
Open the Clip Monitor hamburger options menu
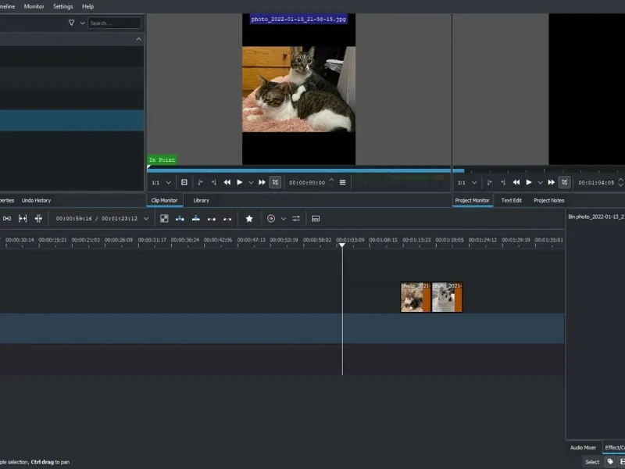(342, 182)
